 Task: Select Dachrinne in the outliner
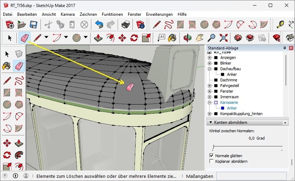(x=229, y=80)
